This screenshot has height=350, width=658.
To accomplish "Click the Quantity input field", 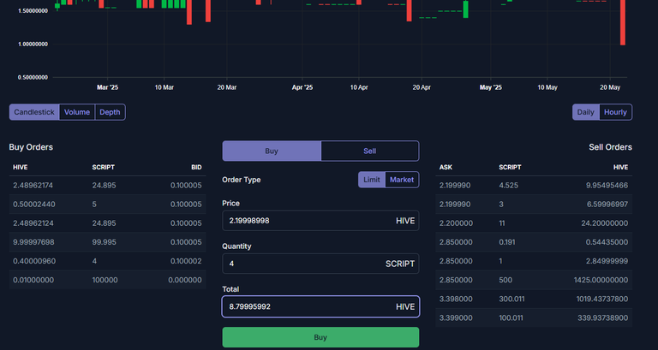I will click(x=320, y=264).
